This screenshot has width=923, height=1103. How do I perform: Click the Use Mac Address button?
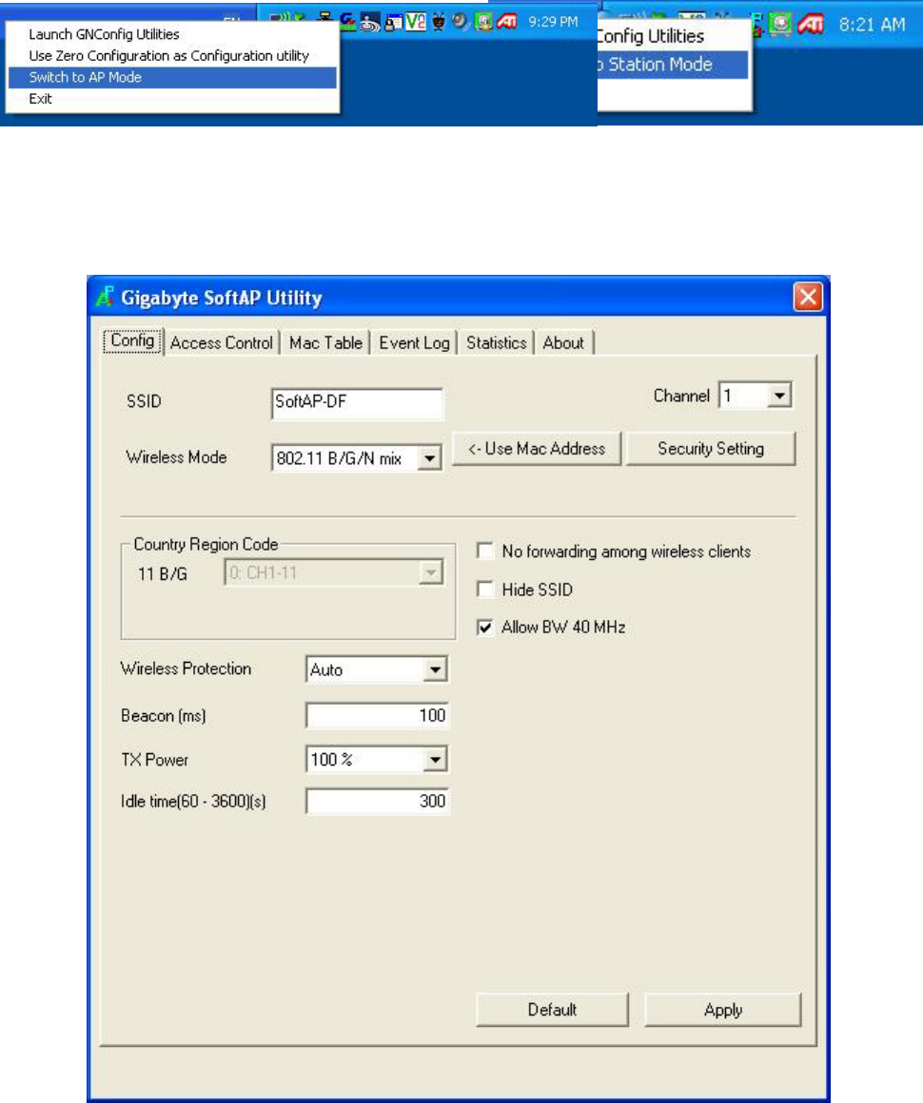tap(537, 449)
